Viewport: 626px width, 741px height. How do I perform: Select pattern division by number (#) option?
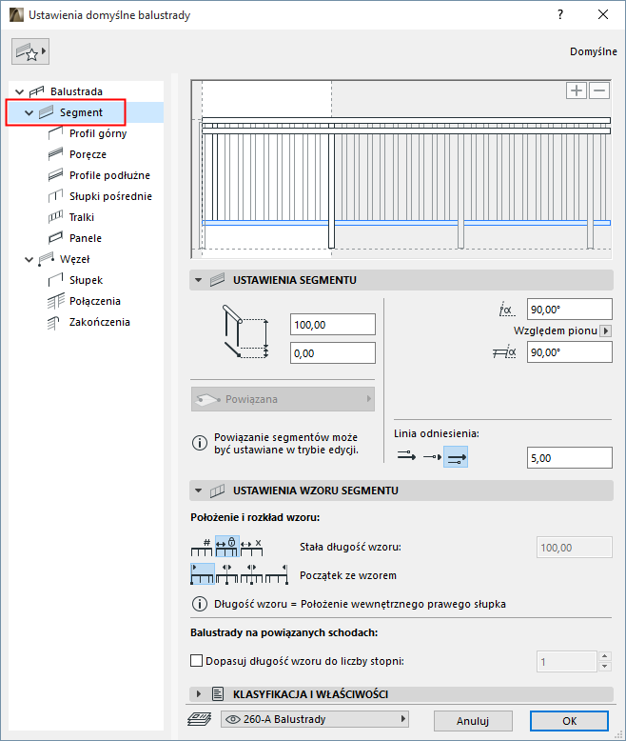pyautogui.click(x=202, y=548)
